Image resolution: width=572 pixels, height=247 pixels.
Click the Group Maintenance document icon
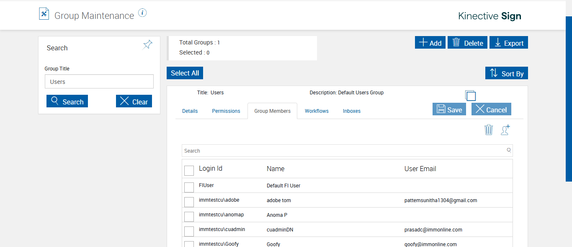tap(44, 14)
